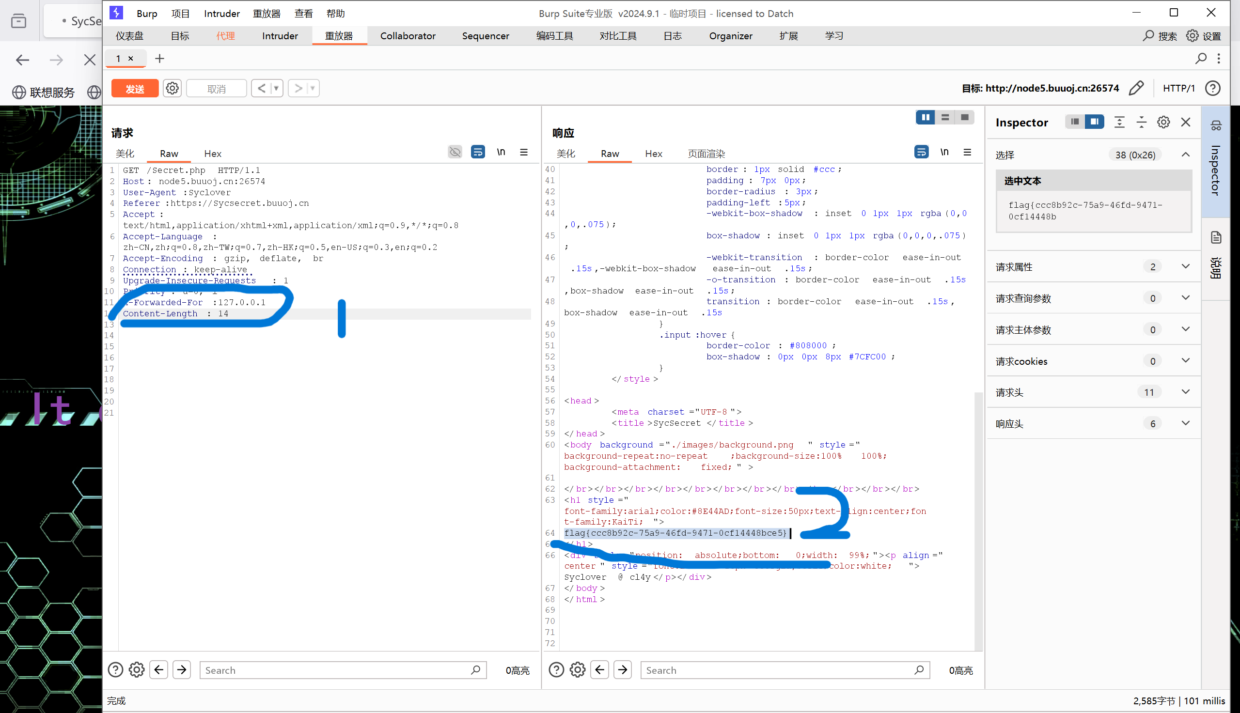Open response panel hamburger menu
This screenshot has height=713, width=1240.
[967, 152]
